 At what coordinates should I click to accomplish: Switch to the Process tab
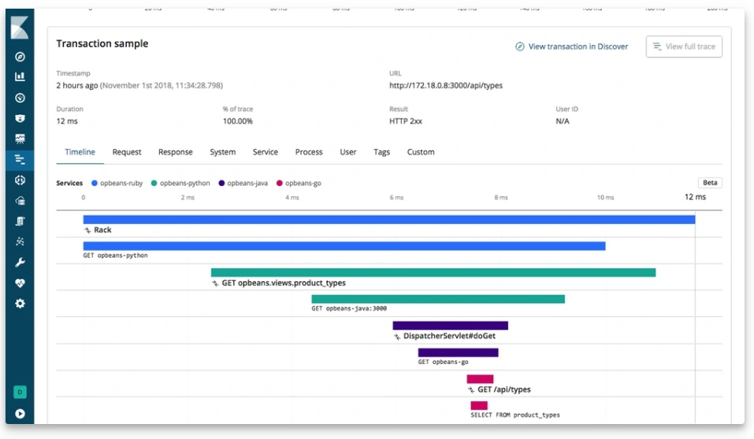click(309, 152)
